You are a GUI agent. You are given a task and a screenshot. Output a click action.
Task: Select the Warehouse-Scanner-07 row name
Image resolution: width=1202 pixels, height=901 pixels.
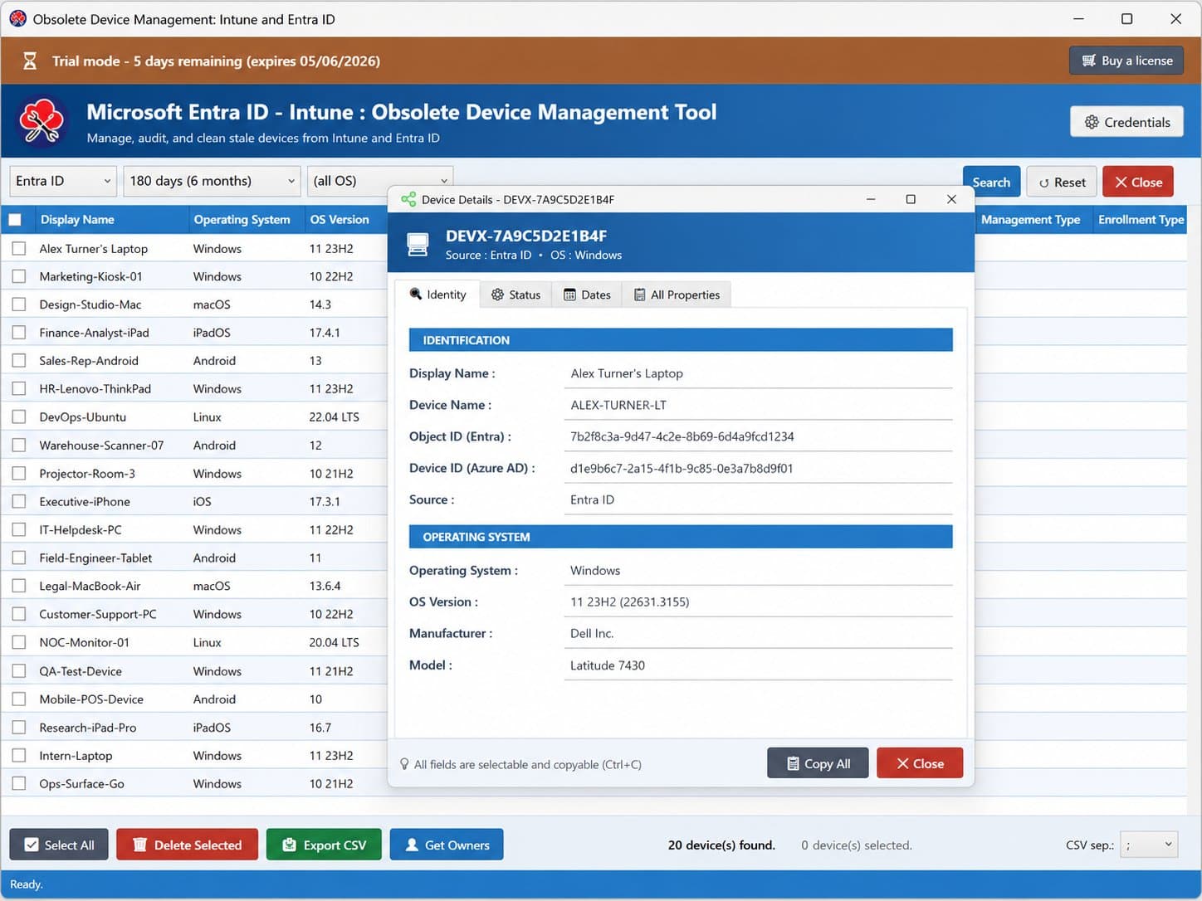[x=101, y=446]
